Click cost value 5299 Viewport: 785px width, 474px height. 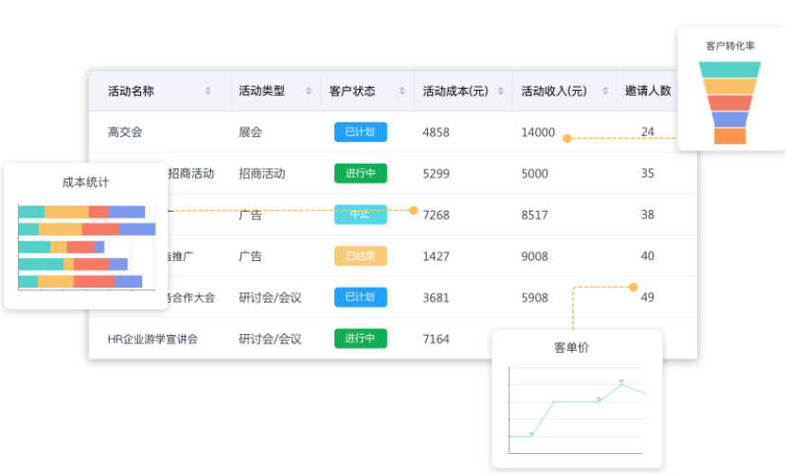click(x=436, y=174)
